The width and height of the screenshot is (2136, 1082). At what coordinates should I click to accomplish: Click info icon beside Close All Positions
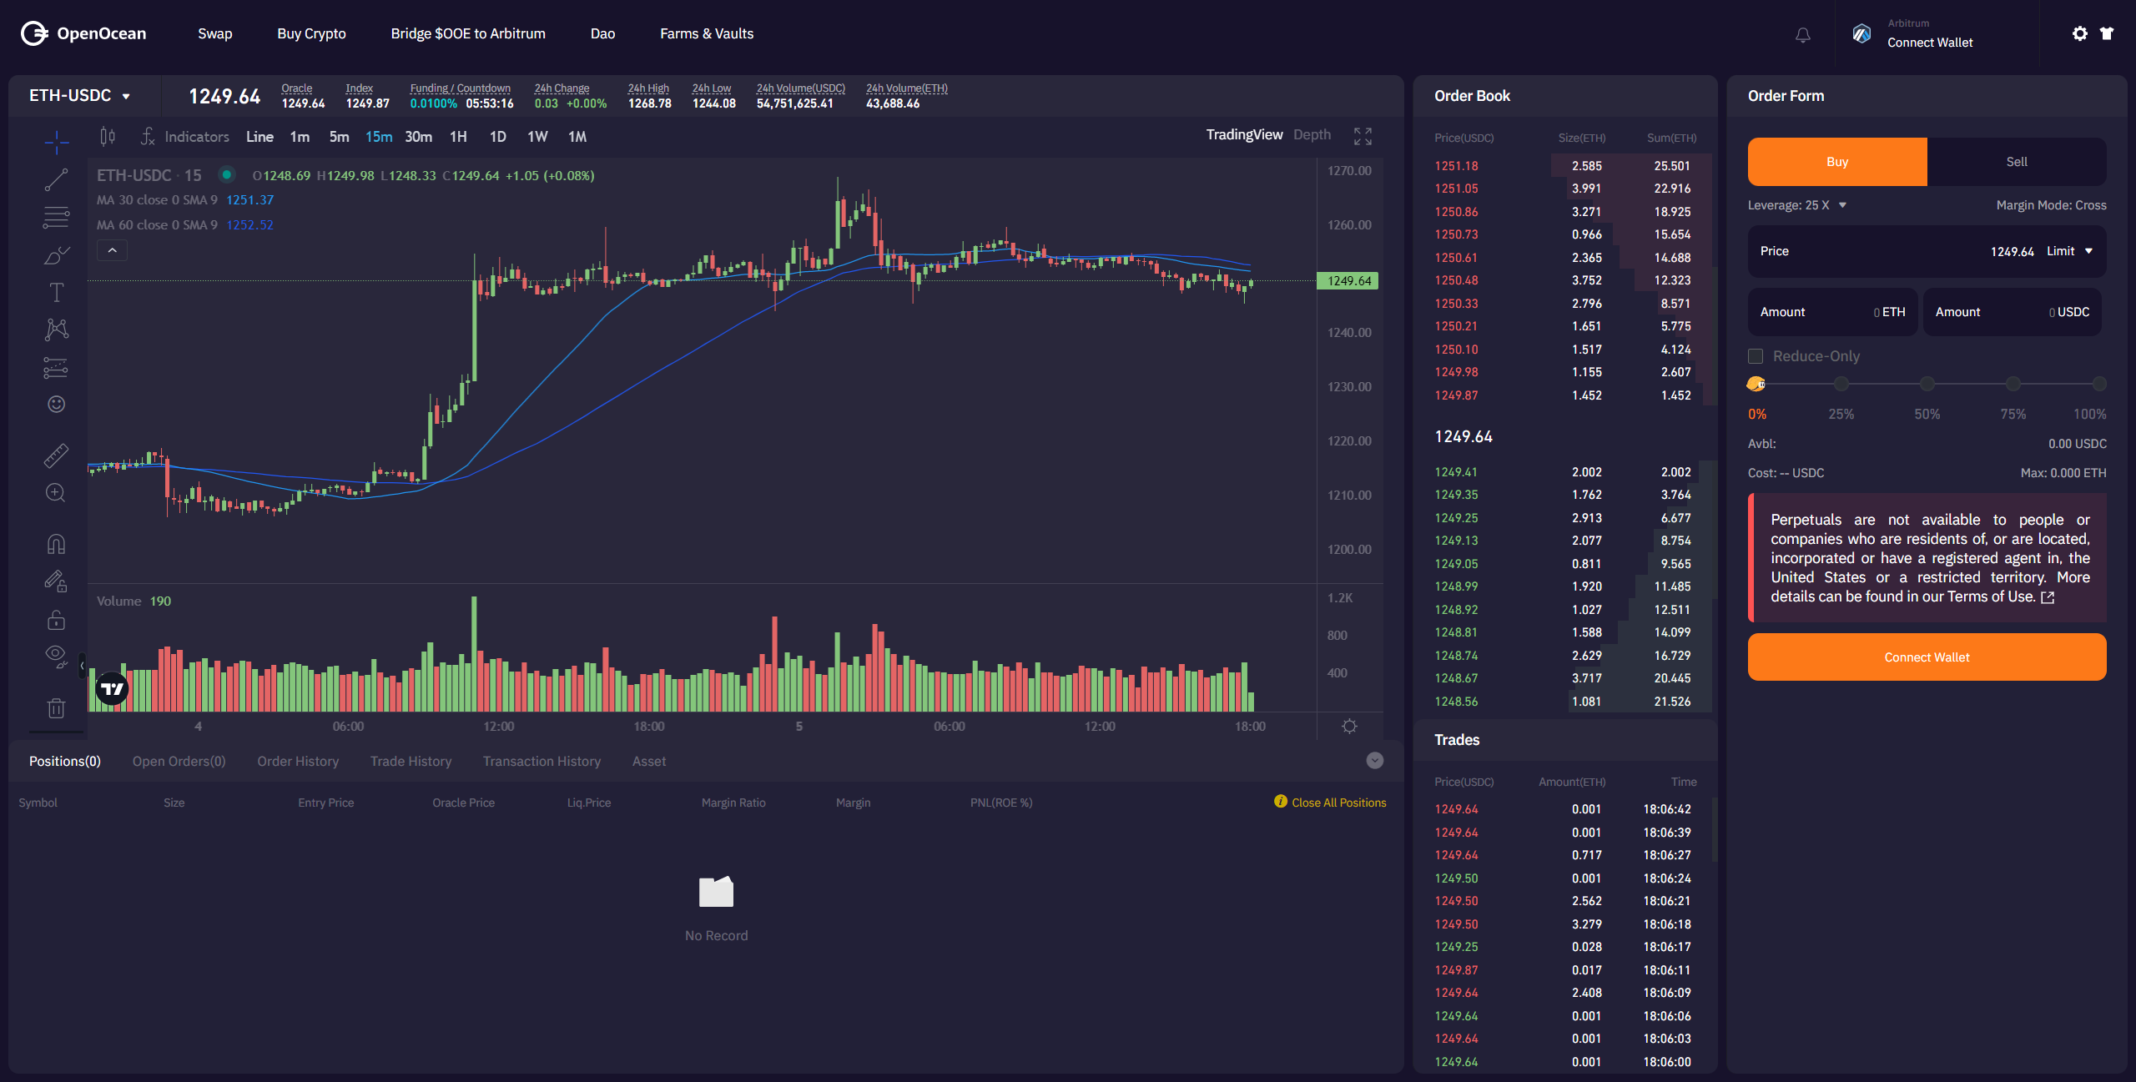coord(1280,802)
